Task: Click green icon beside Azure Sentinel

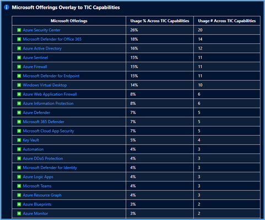Action: [x=19, y=57]
